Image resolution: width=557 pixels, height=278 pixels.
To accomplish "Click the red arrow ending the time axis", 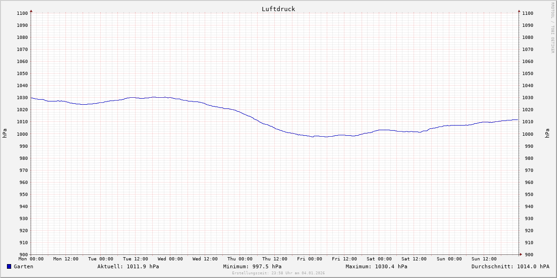I will (520, 254).
